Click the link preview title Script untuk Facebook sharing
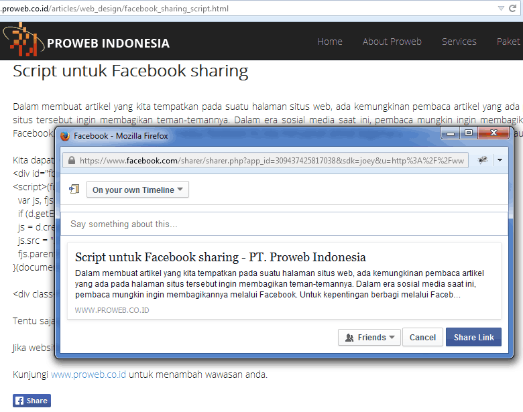The height and width of the screenshot is (412, 523). coord(221,257)
